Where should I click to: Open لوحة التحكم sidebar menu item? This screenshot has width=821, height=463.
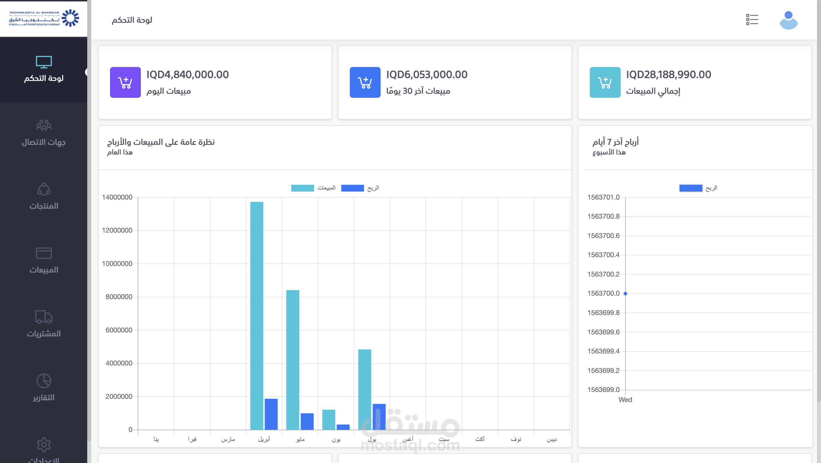44,70
